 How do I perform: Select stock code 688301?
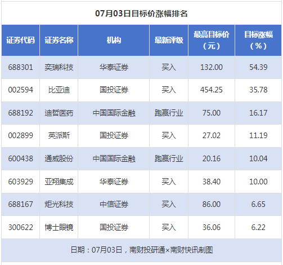[21, 67]
